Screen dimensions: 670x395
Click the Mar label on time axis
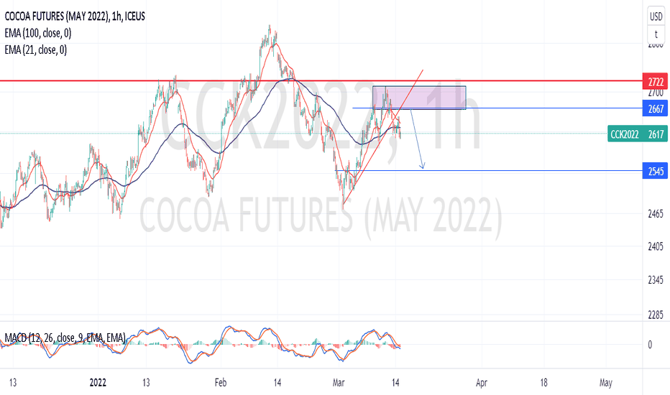339,382
